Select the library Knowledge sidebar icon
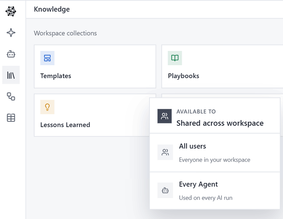The image size is (283, 219). [x=11, y=75]
